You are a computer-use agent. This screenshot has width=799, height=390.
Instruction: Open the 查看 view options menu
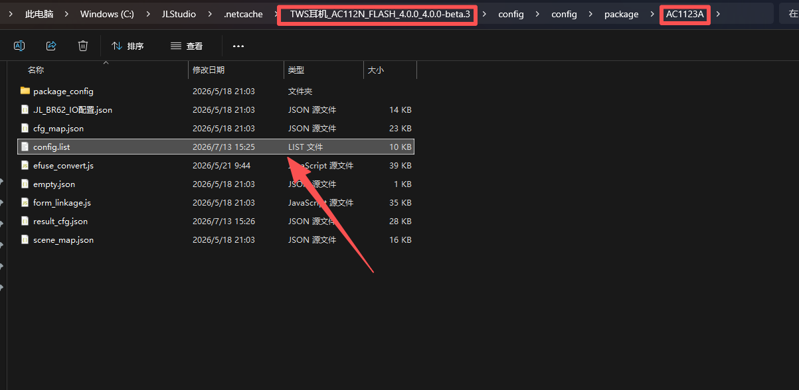click(x=187, y=46)
